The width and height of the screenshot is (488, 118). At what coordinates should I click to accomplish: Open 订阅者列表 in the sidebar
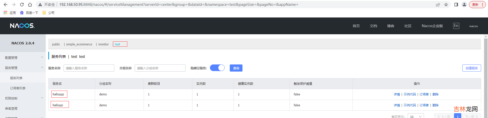[18, 88]
